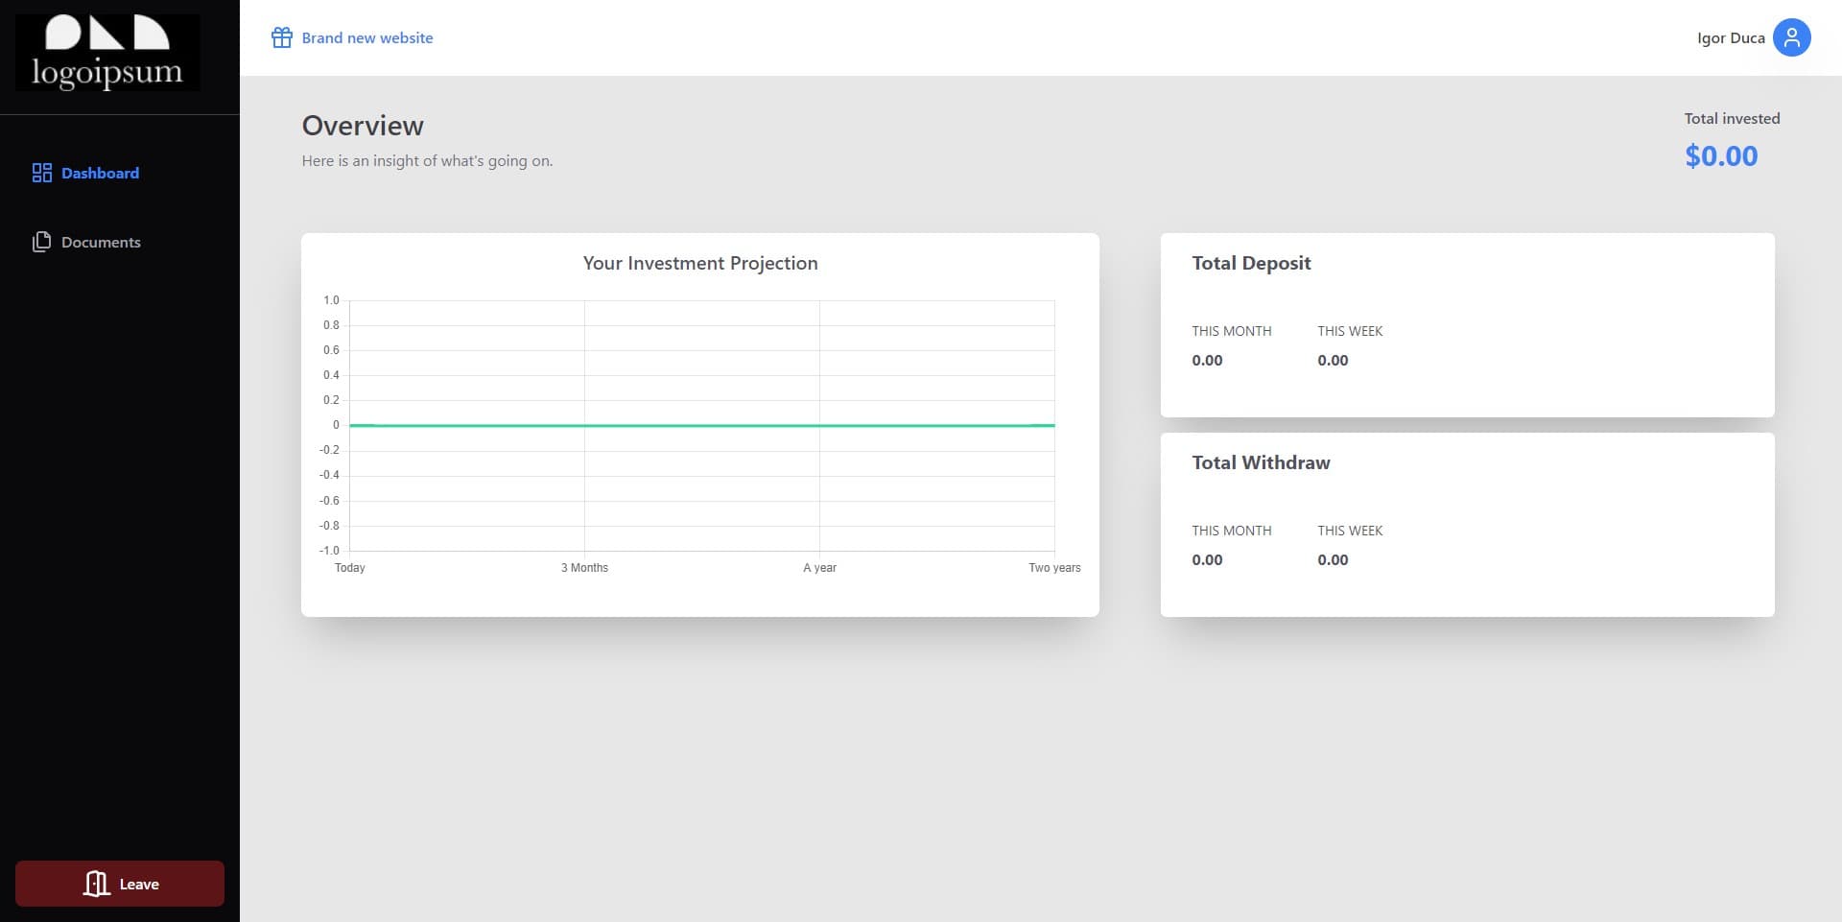Open the user profile avatar icon
This screenshot has width=1842, height=922.
point(1790,38)
